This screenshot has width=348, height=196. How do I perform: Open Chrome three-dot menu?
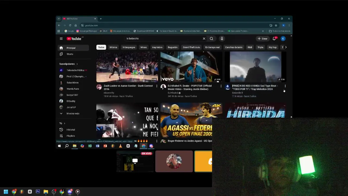click(x=289, y=25)
